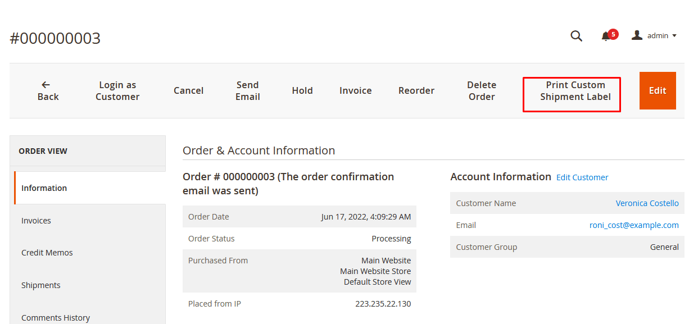Open the Invoices tab

37,221
